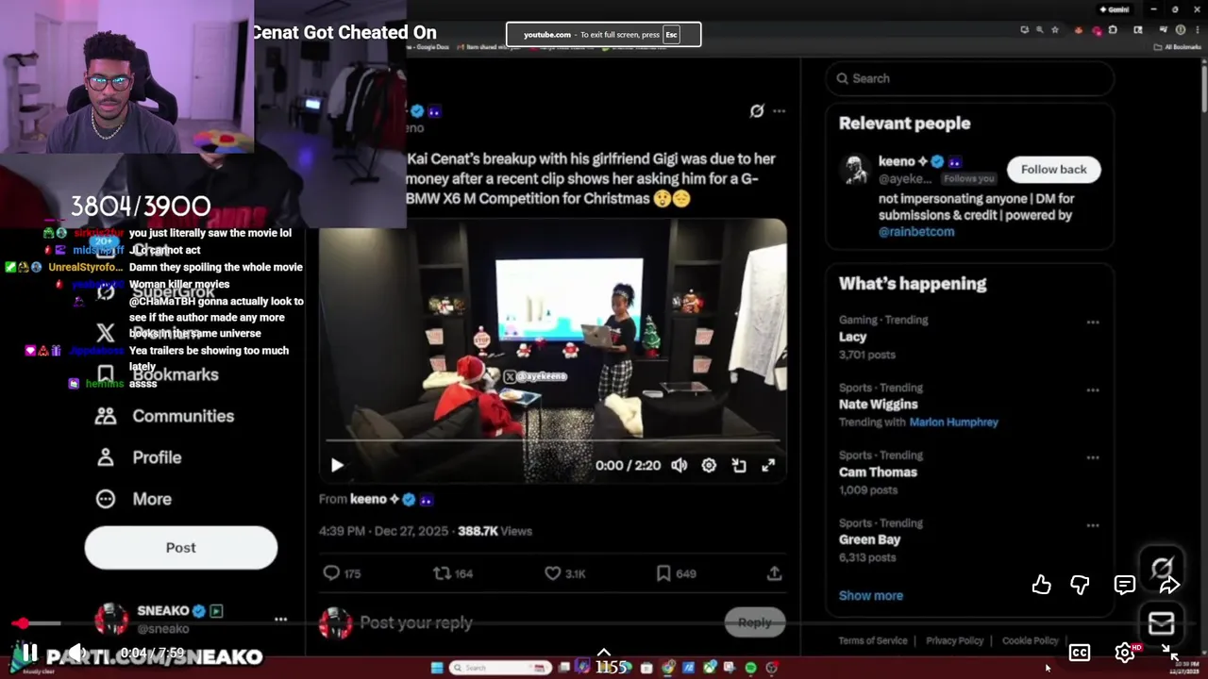Click the Reply button
Viewport: 1208px width, 679px height.
pyautogui.click(x=754, y=622)
